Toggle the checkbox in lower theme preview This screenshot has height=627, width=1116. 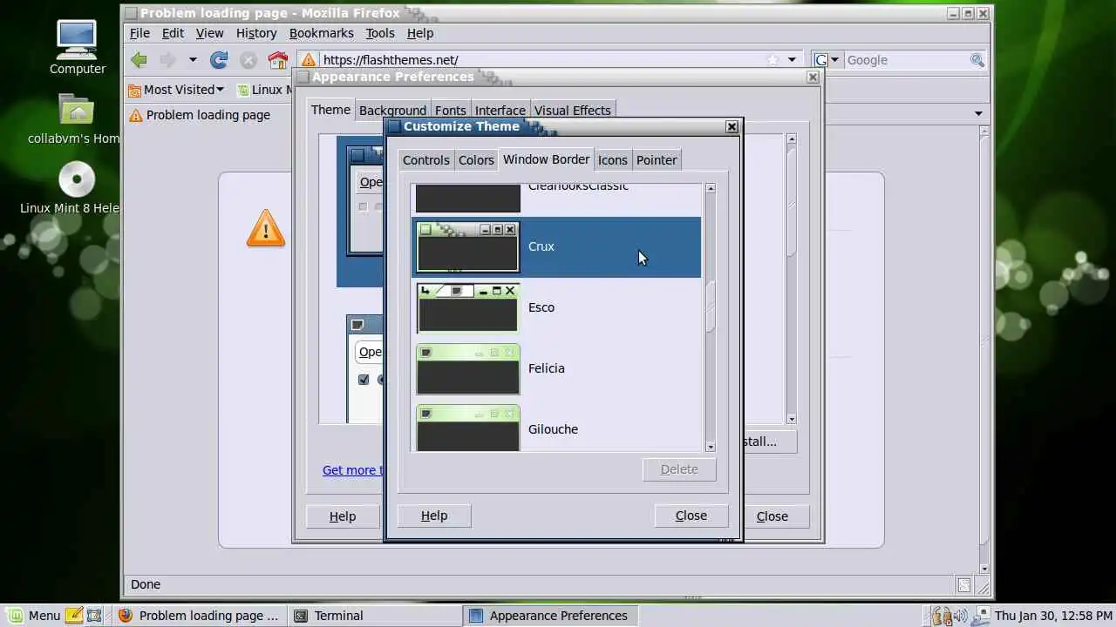click(x=364, y=380)
